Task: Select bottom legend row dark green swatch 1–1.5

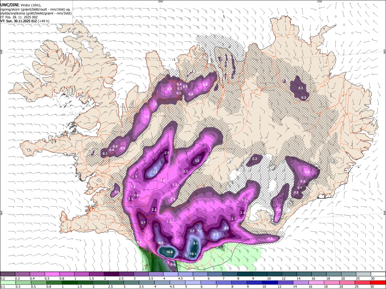Action: tap(70, 282)
